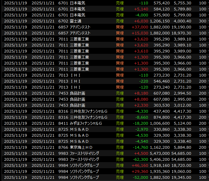Click the みずほフィナンシャルG stock name

point(86,123)
